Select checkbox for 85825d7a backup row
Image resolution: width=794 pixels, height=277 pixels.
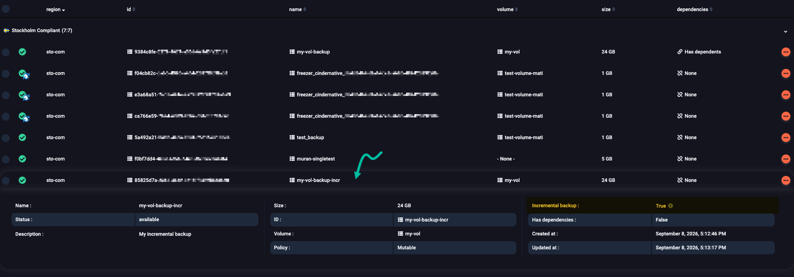(x=6, y=181)
